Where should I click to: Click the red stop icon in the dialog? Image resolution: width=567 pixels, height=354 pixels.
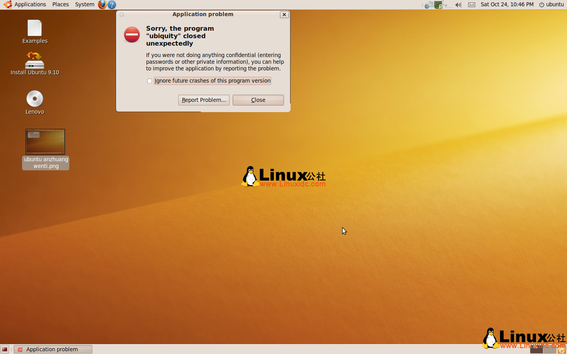coord(132,35)
